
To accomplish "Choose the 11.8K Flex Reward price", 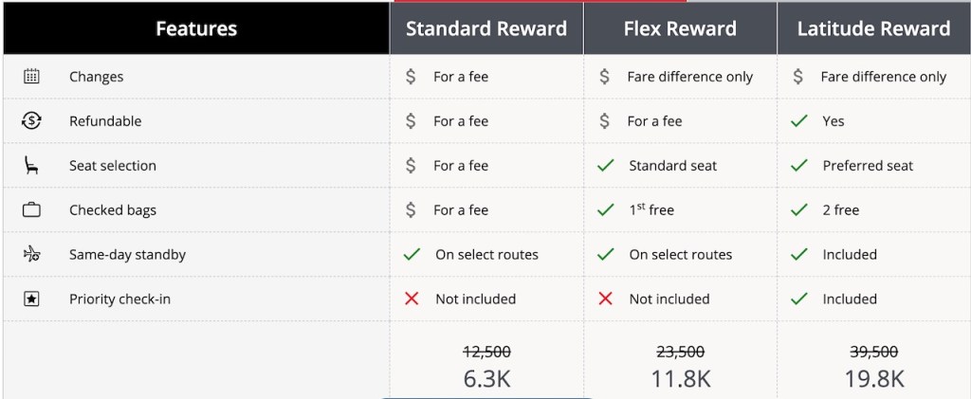I will click(x=680, y=378).
